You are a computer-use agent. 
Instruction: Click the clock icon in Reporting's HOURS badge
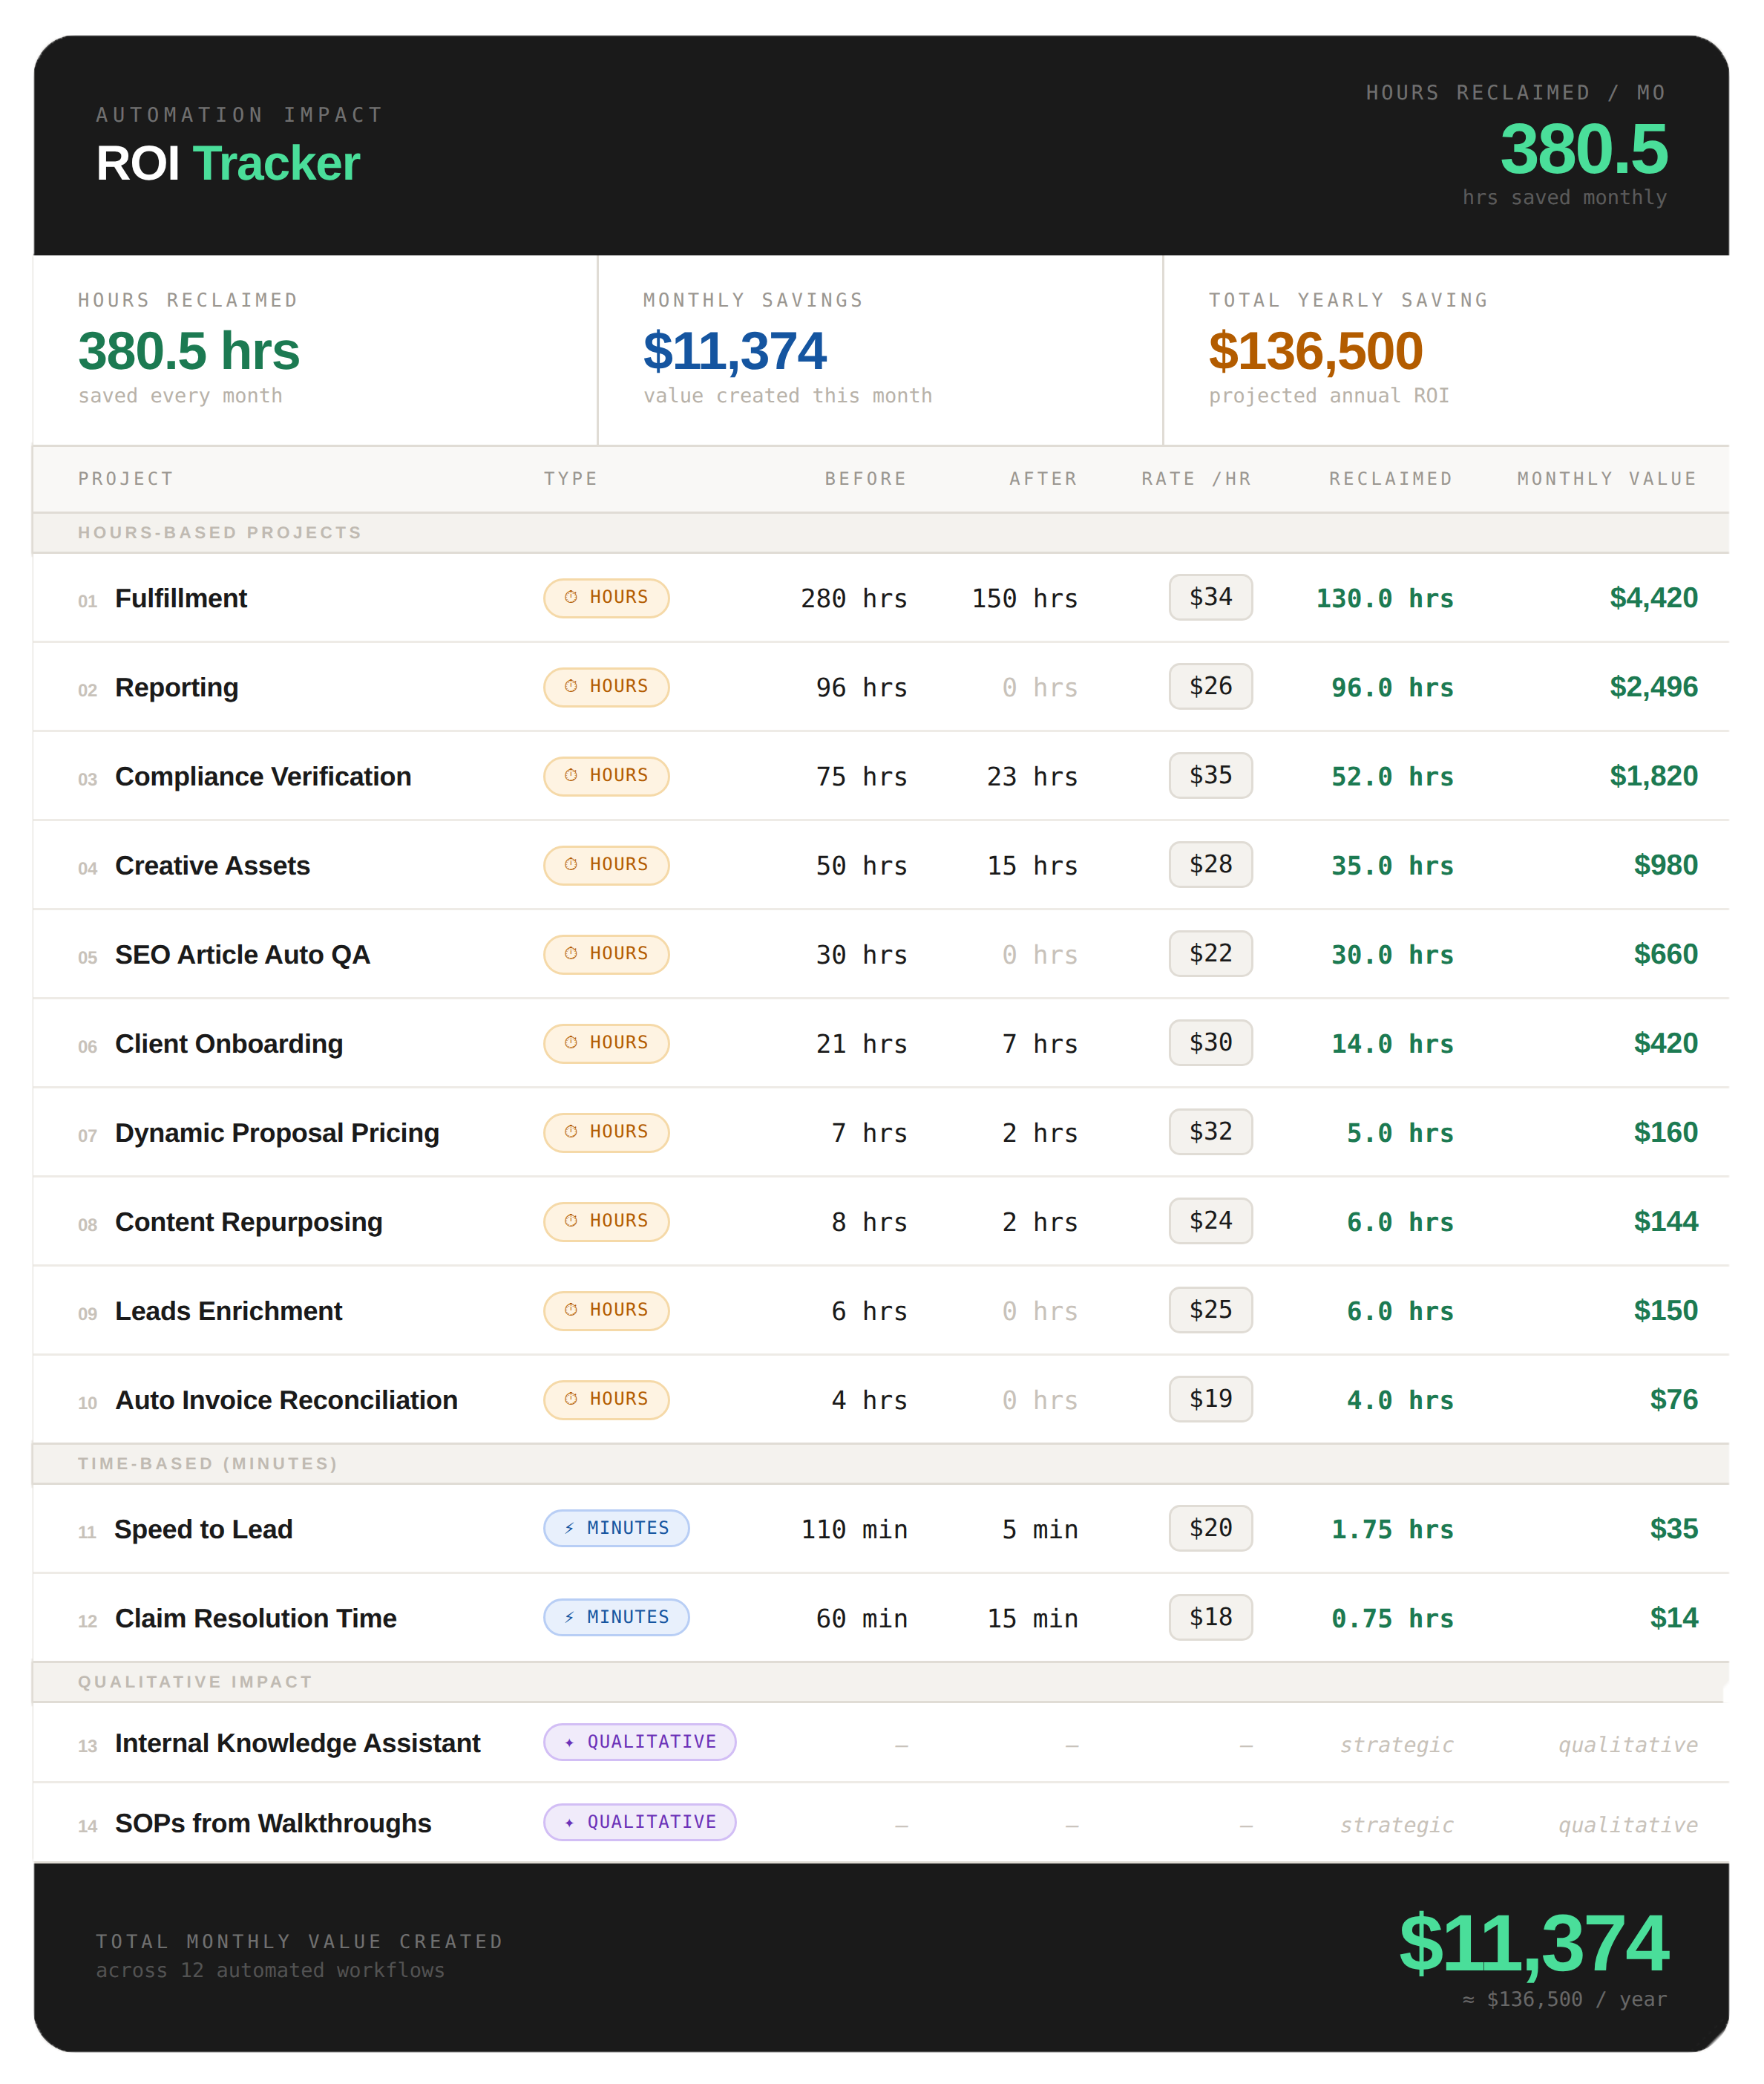[571, 686]
